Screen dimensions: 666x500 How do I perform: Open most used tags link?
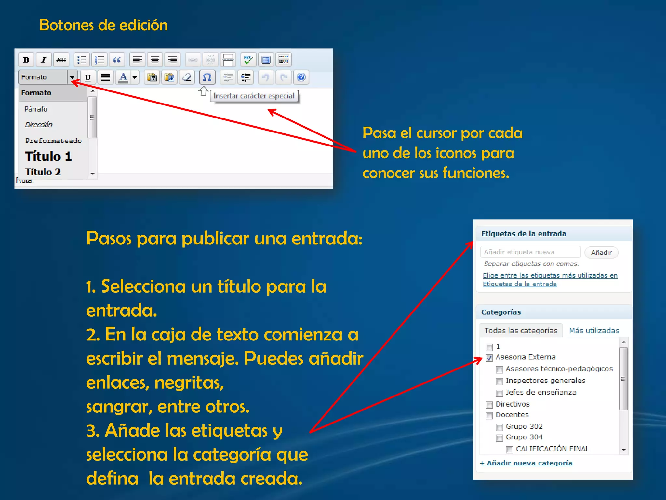click(x=550, y=280)
